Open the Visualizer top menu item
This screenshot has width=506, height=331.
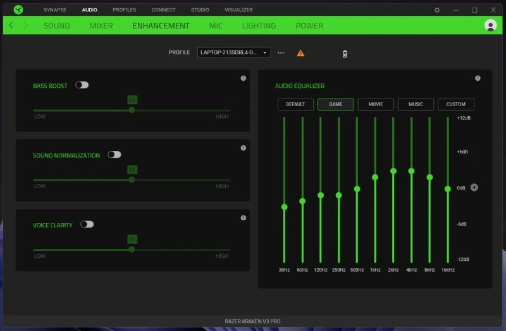[x=238, y=10]
